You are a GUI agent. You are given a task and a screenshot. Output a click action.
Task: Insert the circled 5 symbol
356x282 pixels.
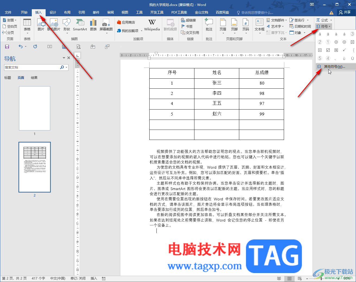[320, 58]
